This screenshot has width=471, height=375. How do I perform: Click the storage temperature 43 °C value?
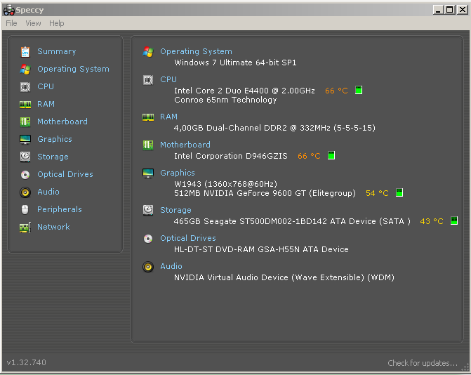(432, 221)
